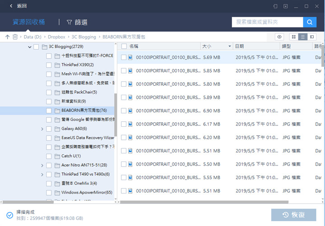Tick the select-all checkbox in header row
The image size is (325, 226).
coord(124,46)
